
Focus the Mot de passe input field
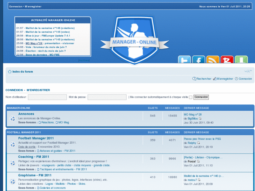point(107,97)
